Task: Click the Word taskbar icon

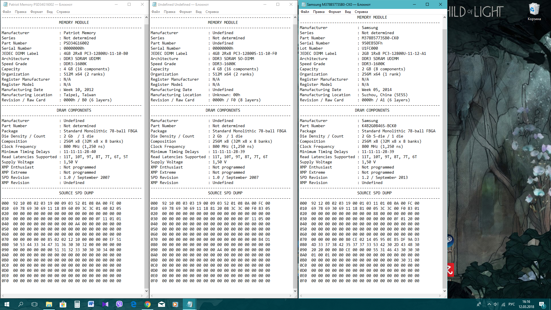Action: pos(91,304)
